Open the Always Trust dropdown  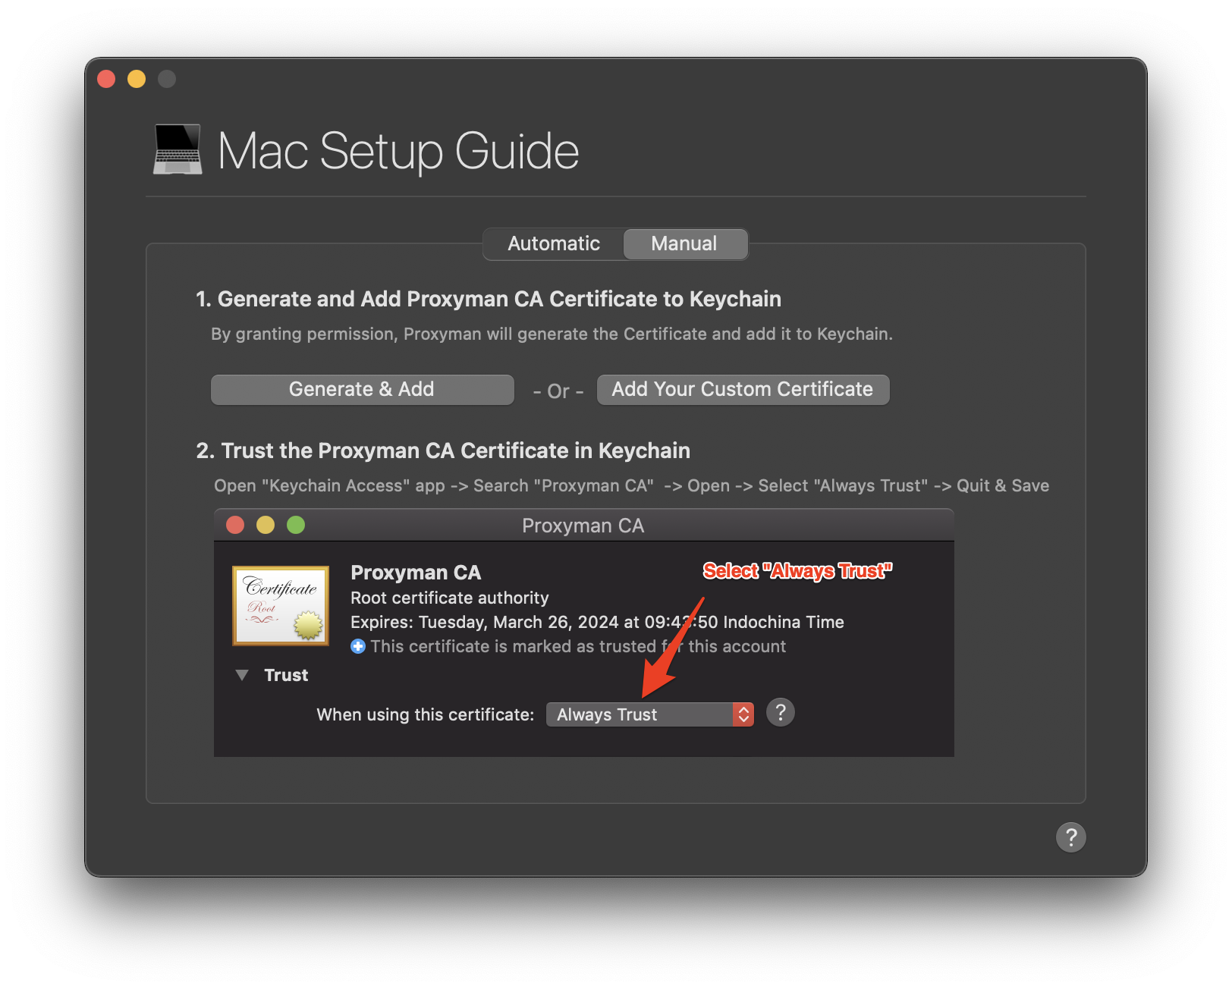650,714
